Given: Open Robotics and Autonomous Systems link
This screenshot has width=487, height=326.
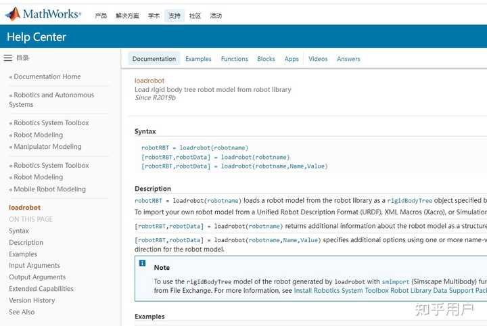Looking at the screenshot, I should tap(51, 99).
